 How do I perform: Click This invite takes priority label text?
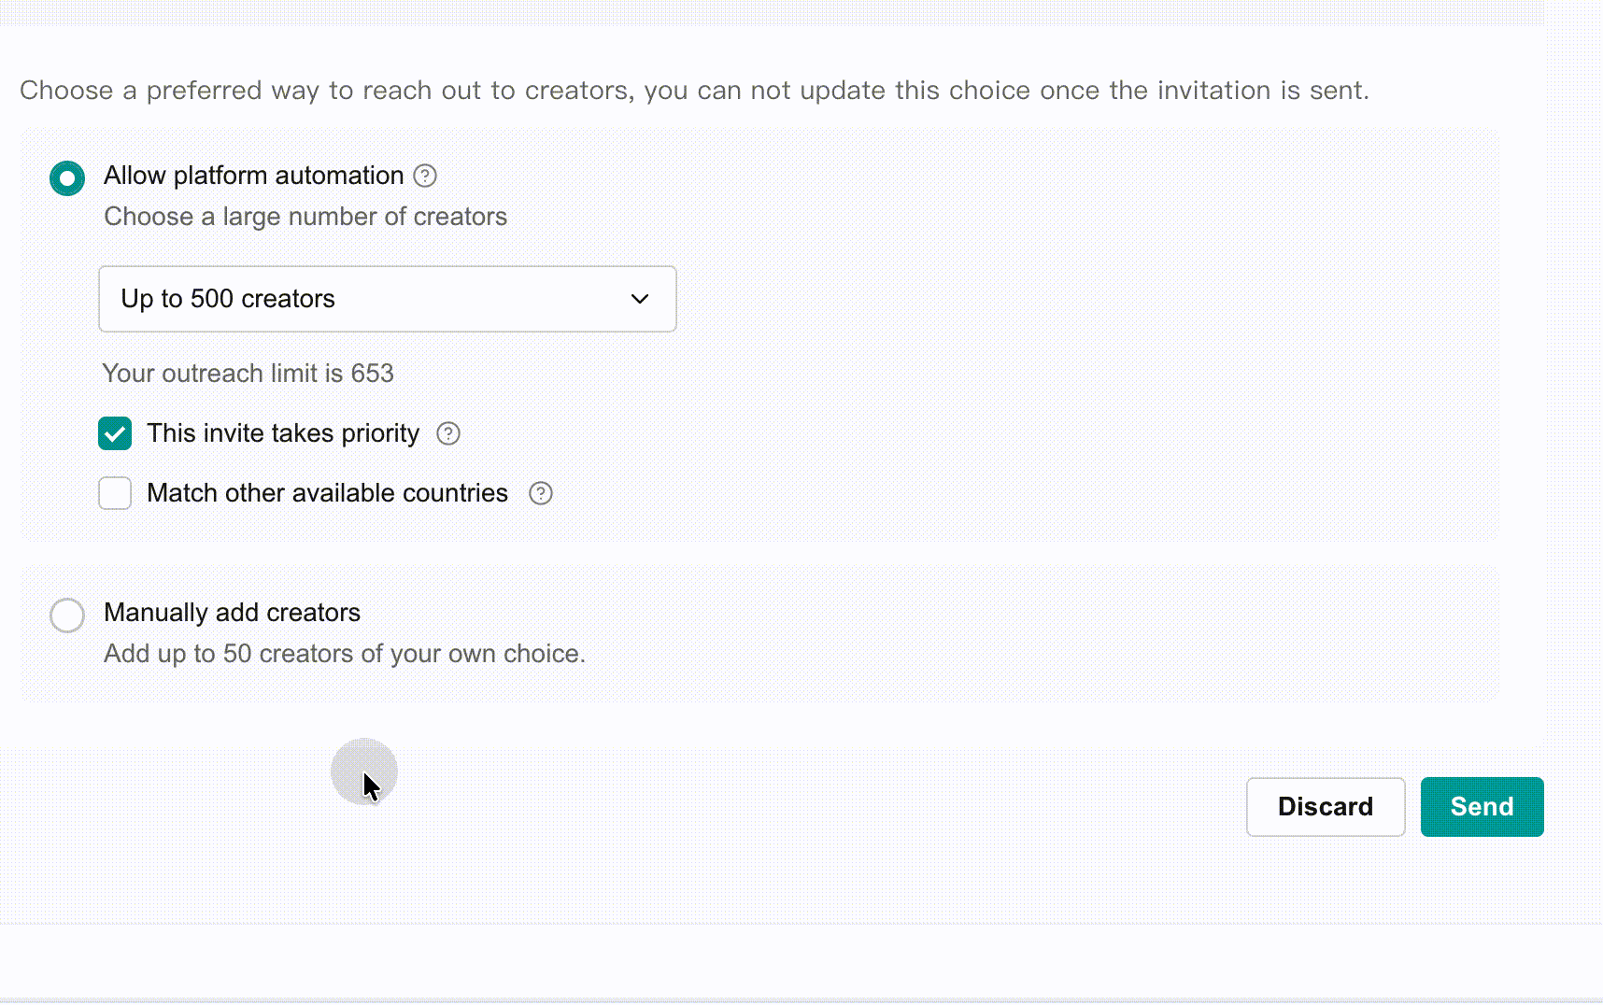[x=283, y=433]
